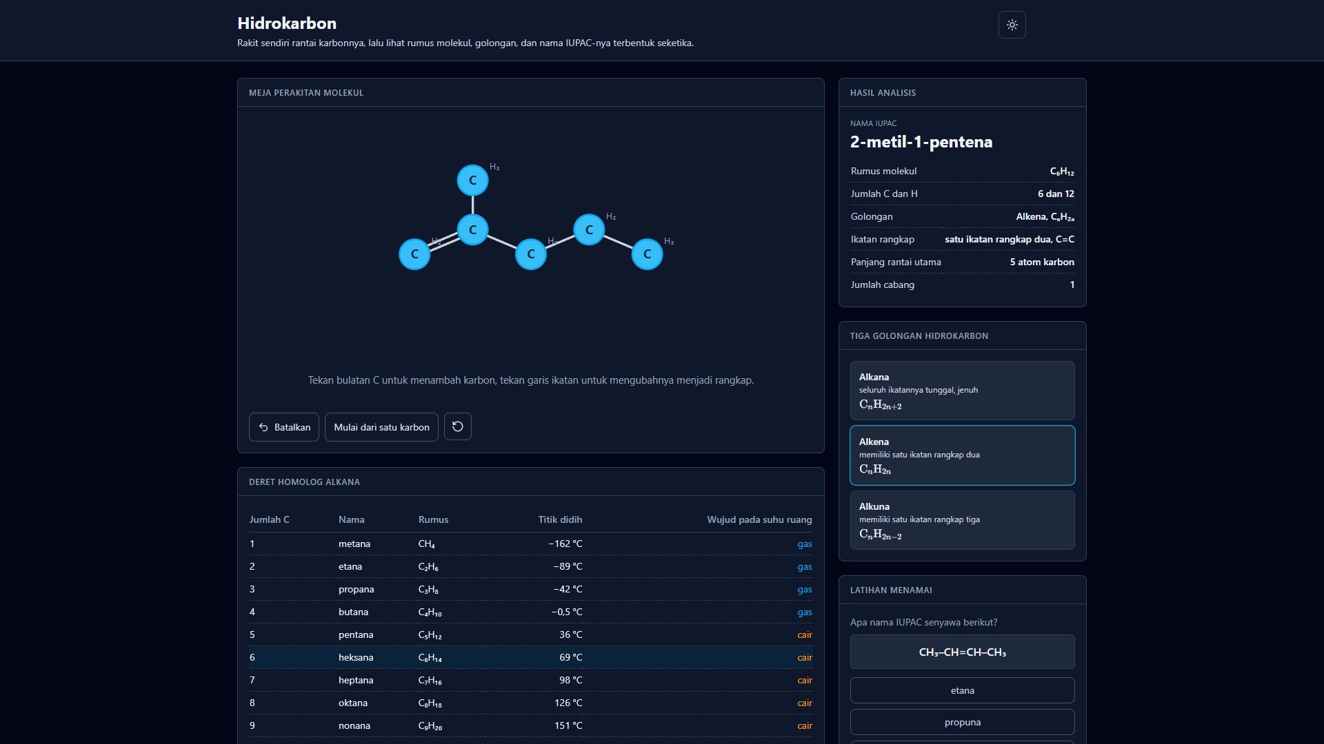
Task: Click the Batalkan undo button
Action: pyautogui.click(x=283, y=427)
